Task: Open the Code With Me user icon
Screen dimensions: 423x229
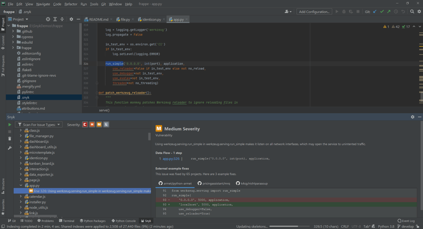Action: [x=288, y=12]
